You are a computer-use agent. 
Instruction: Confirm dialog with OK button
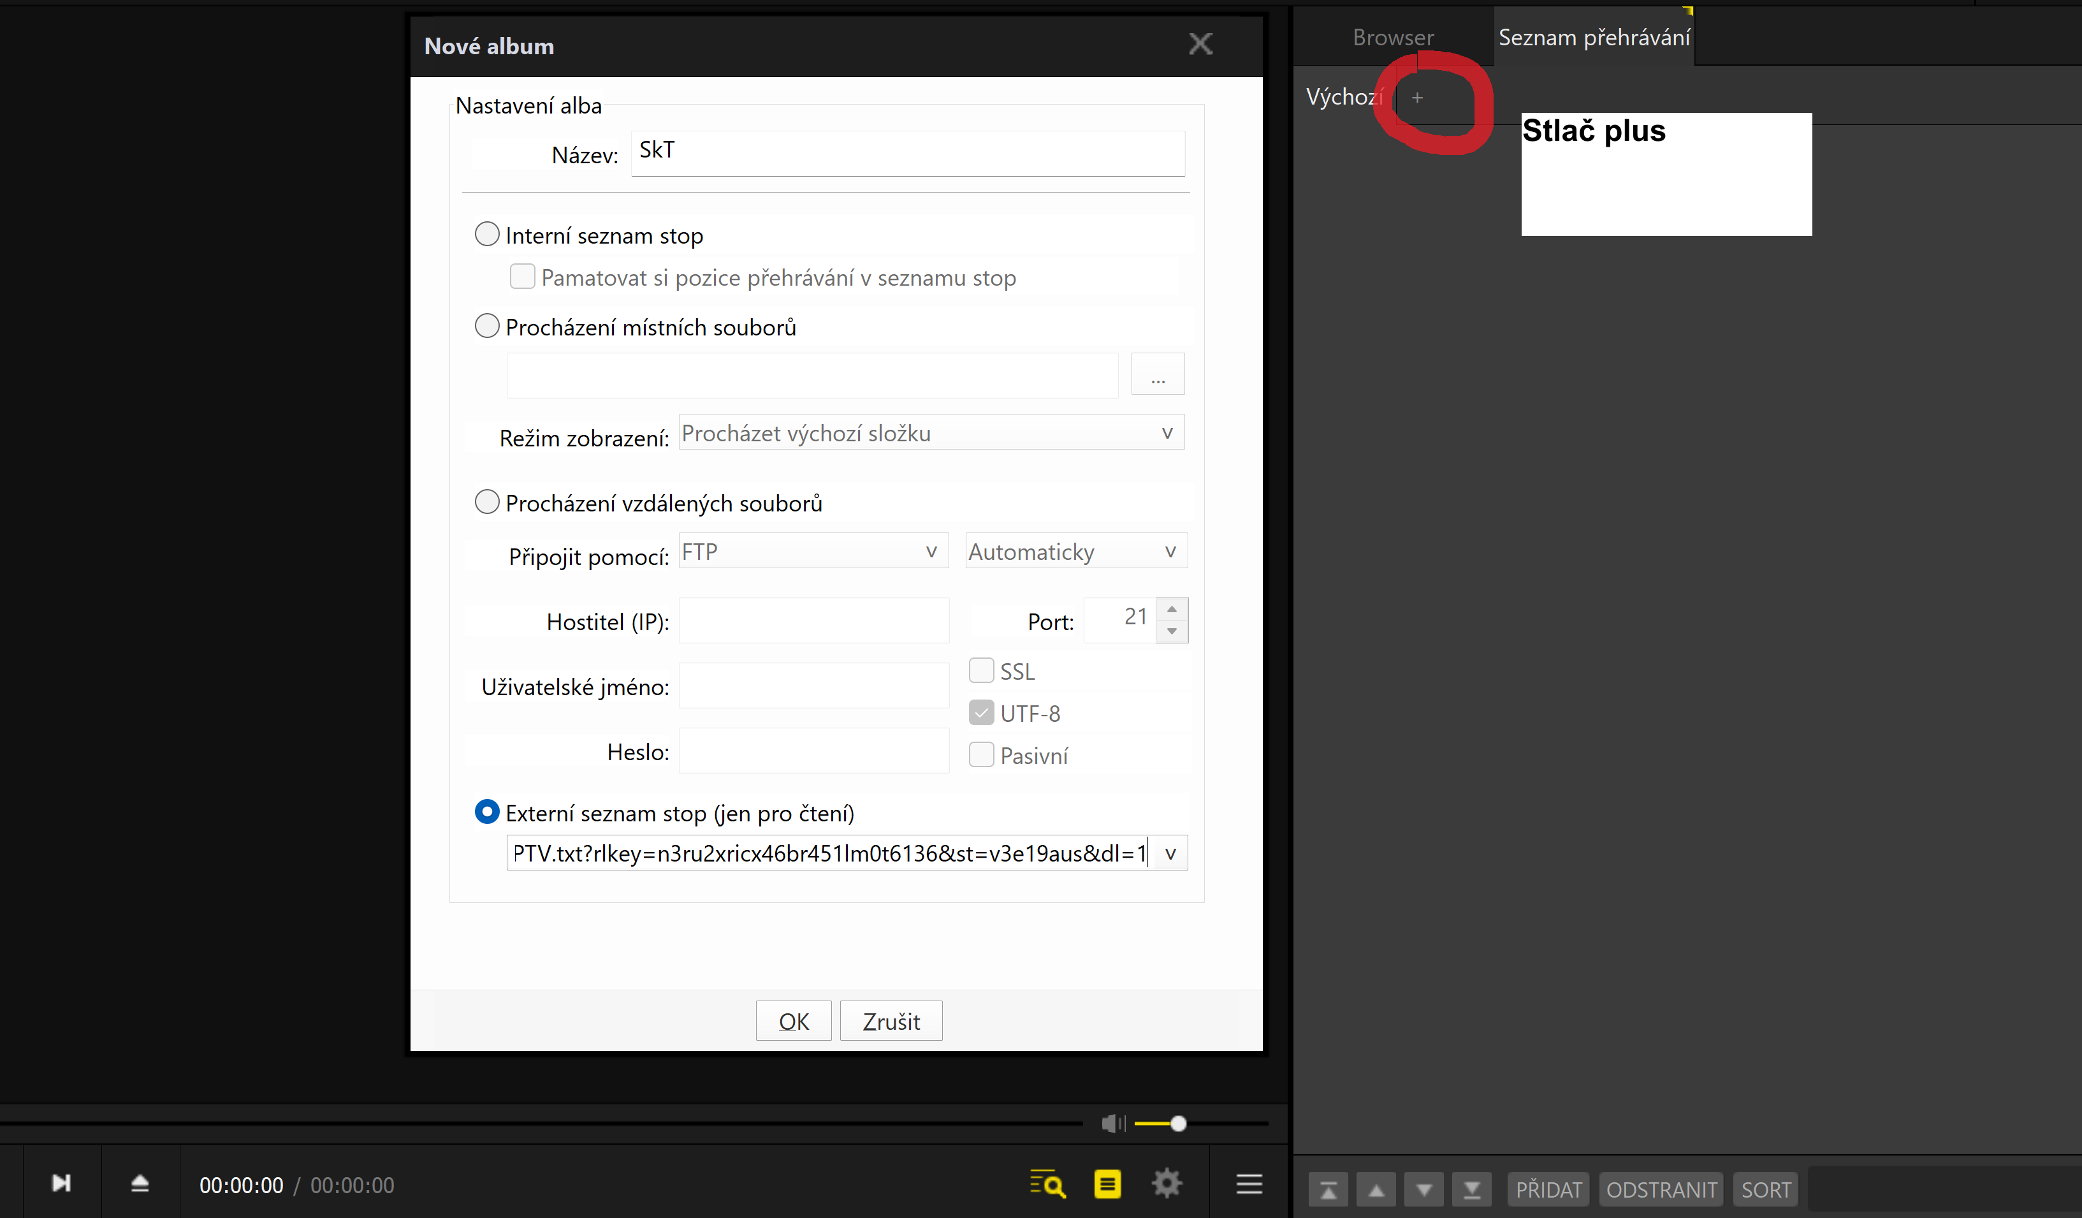(792, 1022)
